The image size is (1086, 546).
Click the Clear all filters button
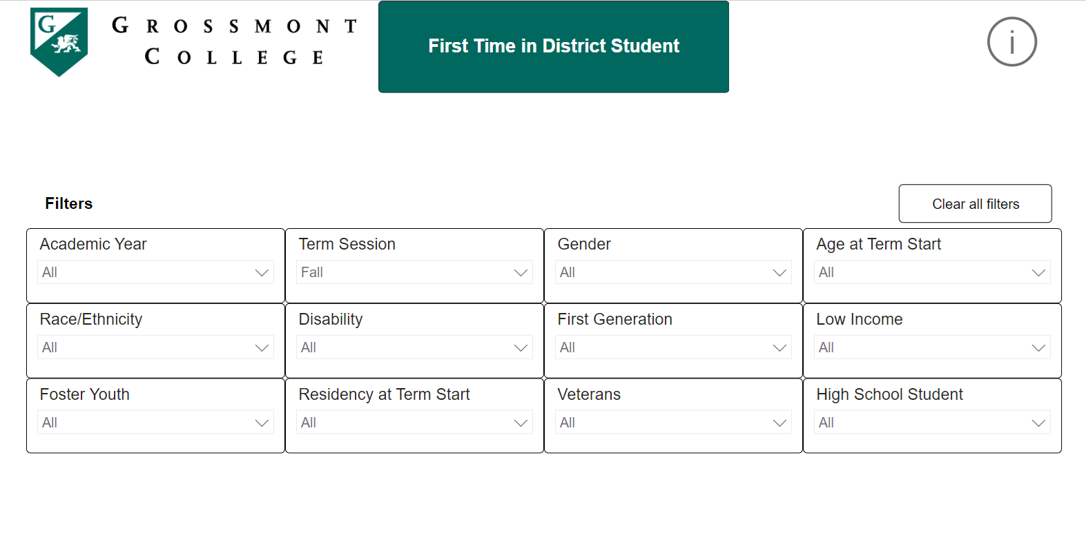click(x=975, y=203)
